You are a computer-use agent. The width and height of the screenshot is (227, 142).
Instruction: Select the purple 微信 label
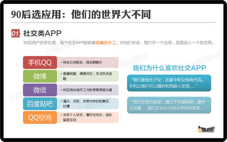point(40,90)
